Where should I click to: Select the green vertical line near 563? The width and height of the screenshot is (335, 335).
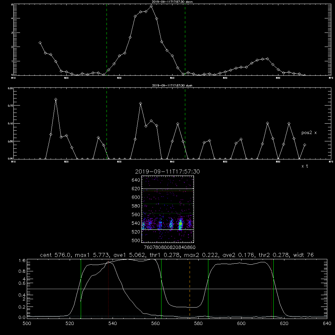(161, 288)
